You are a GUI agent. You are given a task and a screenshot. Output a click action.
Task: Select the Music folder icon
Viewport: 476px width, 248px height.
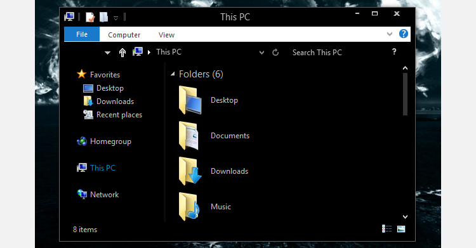pyautogui.click(x=189, y=207)
